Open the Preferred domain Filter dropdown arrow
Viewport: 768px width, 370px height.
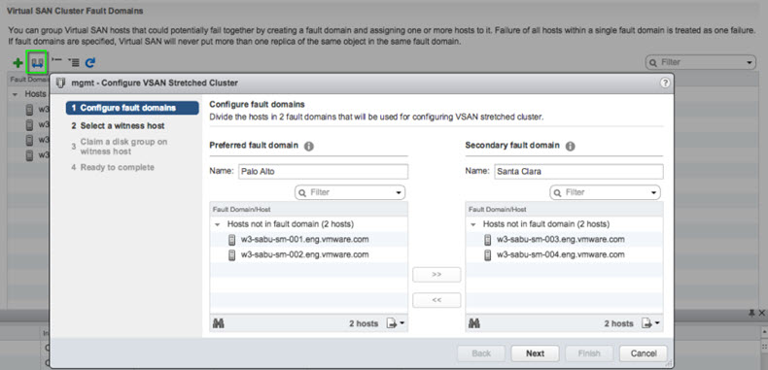point(399,192)
